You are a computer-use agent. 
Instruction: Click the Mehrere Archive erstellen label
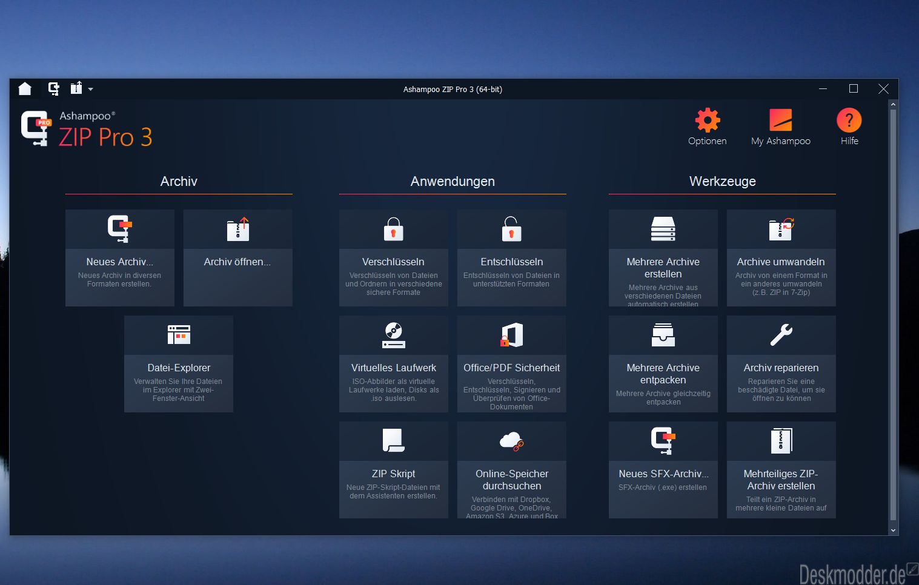[x=663, y=268]
